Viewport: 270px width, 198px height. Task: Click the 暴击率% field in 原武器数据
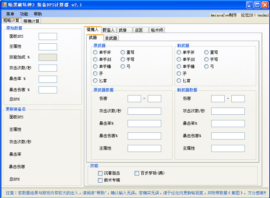point(144,124)
